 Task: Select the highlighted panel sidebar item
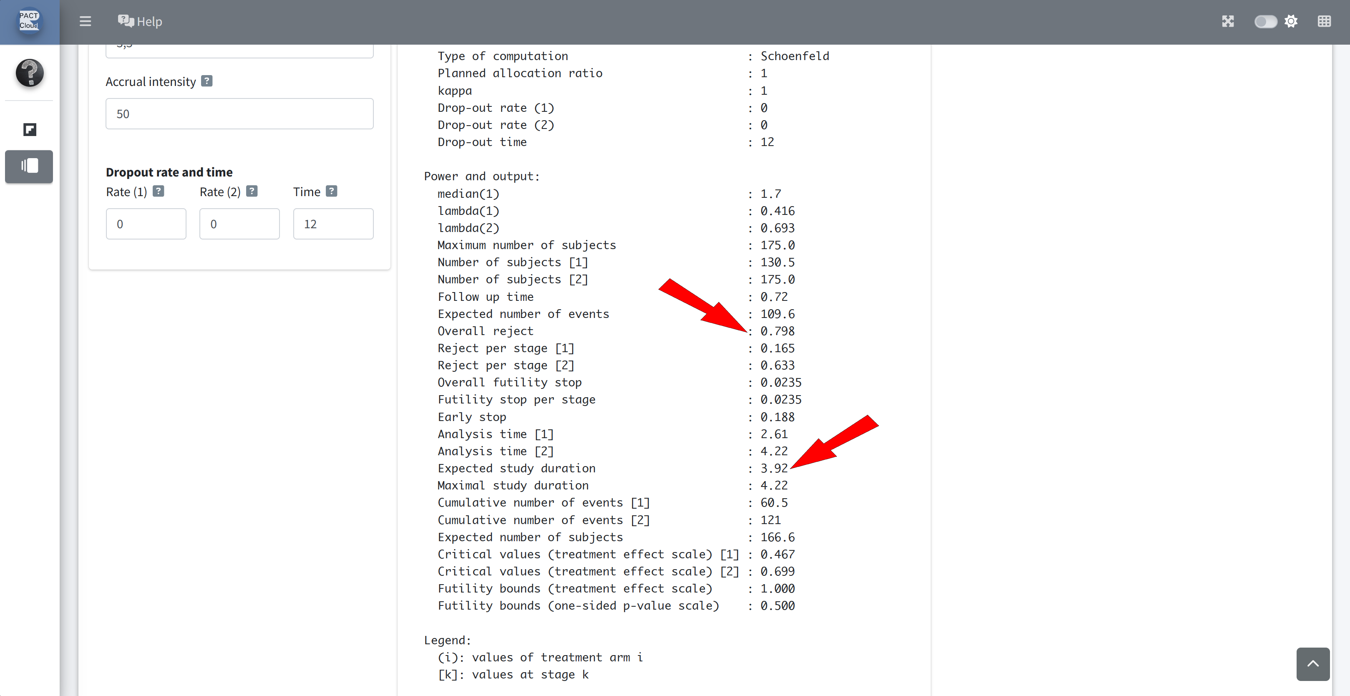[29, 166]
